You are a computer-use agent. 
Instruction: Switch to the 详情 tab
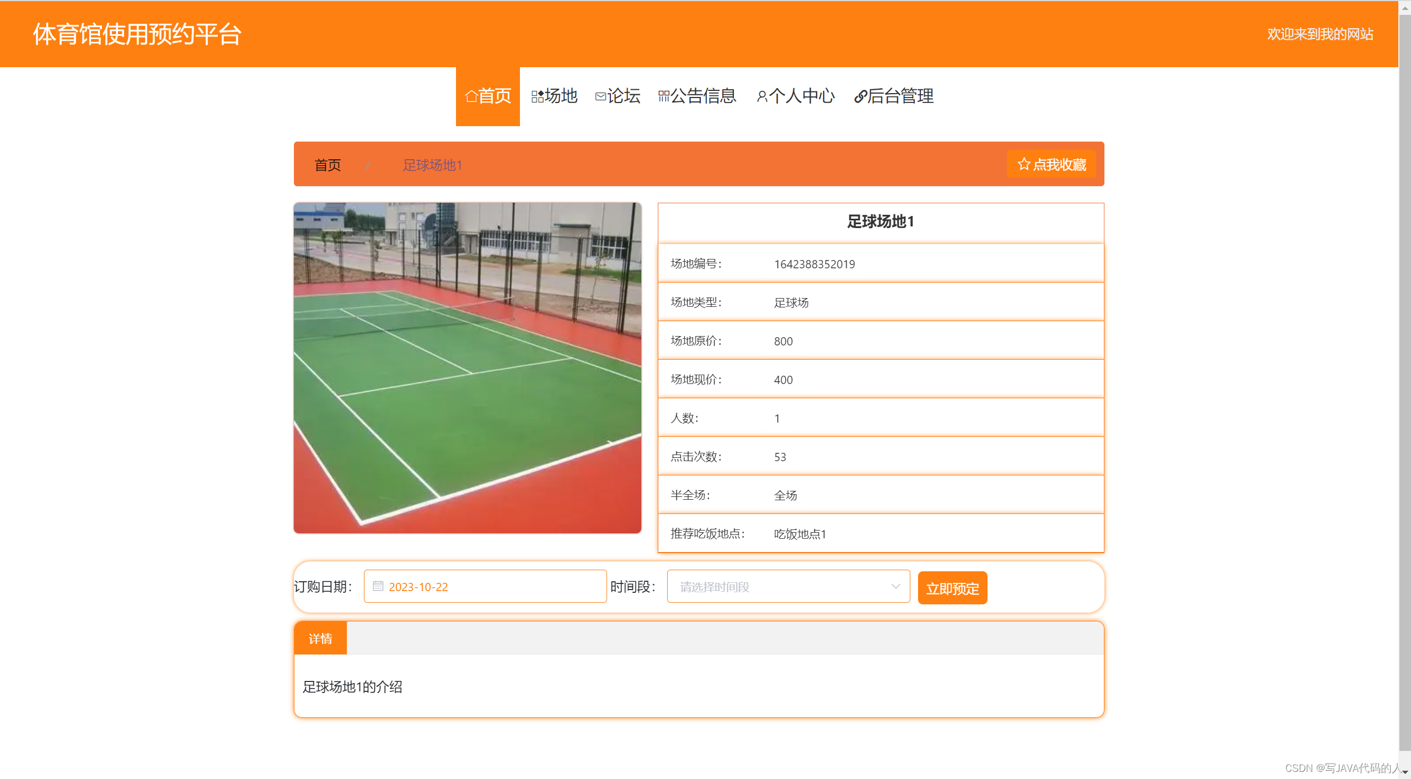(x=320, y=639)
